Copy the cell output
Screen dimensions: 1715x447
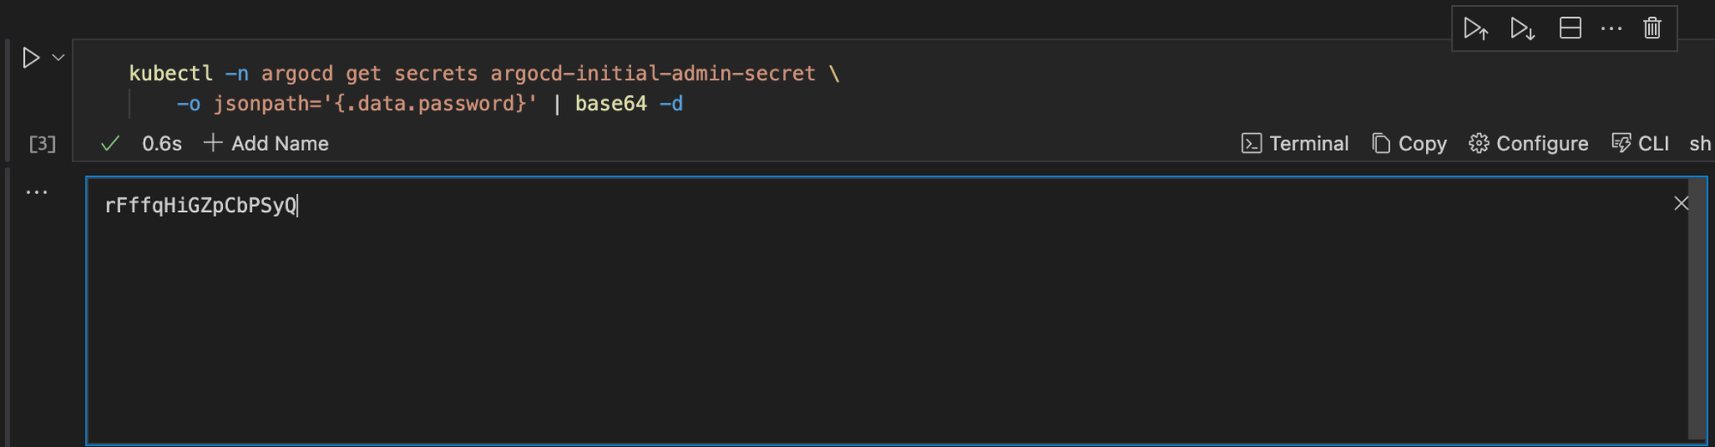[1409, 143]
